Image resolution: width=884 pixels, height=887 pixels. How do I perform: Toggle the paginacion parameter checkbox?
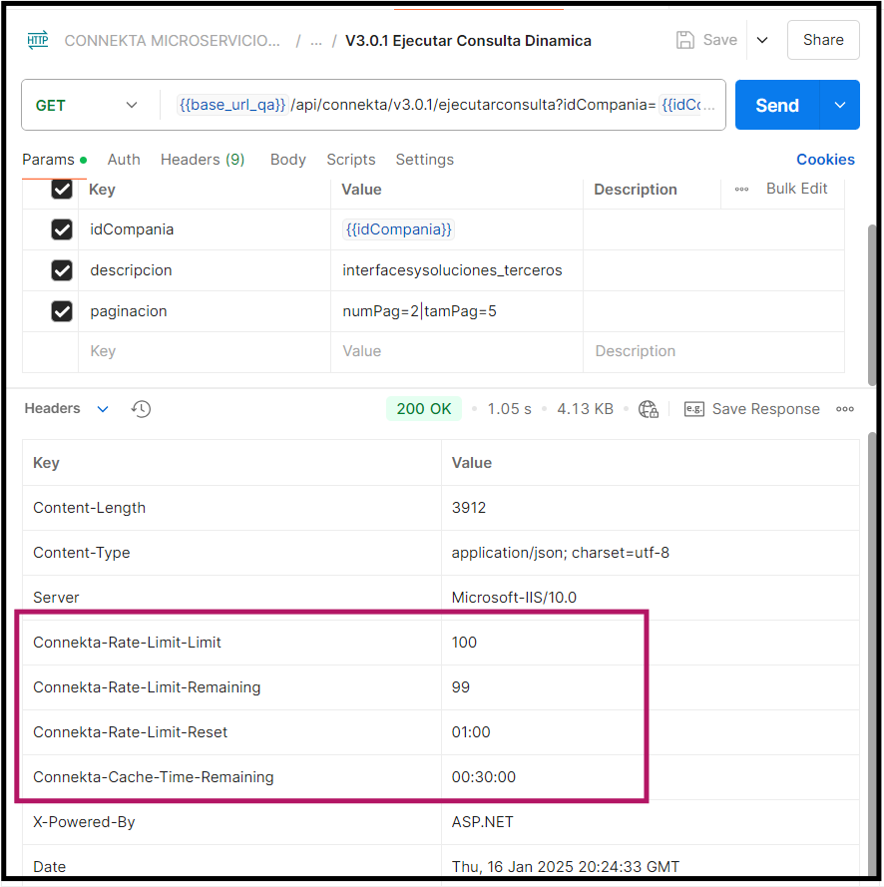[x=62, y=311]
